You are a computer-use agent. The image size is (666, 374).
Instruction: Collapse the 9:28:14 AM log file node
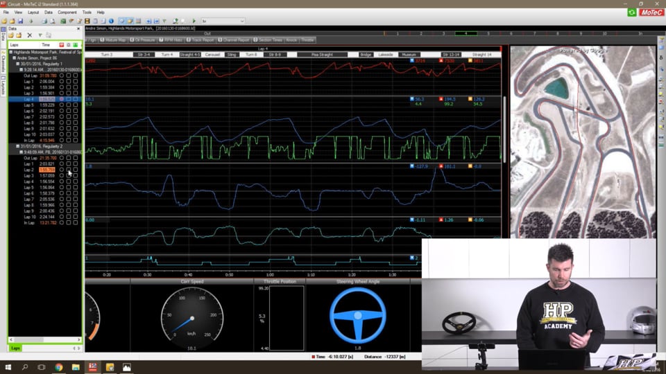[21, 69]
